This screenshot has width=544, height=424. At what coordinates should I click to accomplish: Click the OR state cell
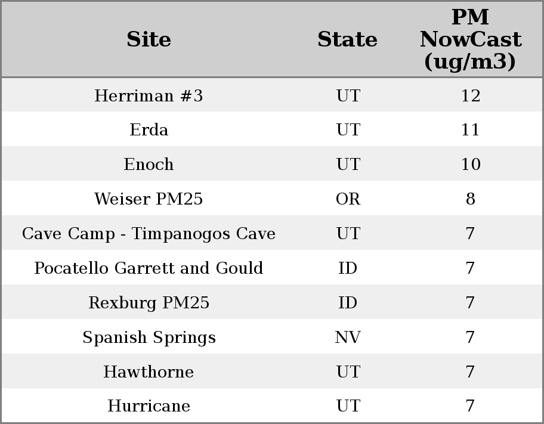point(348,199)
